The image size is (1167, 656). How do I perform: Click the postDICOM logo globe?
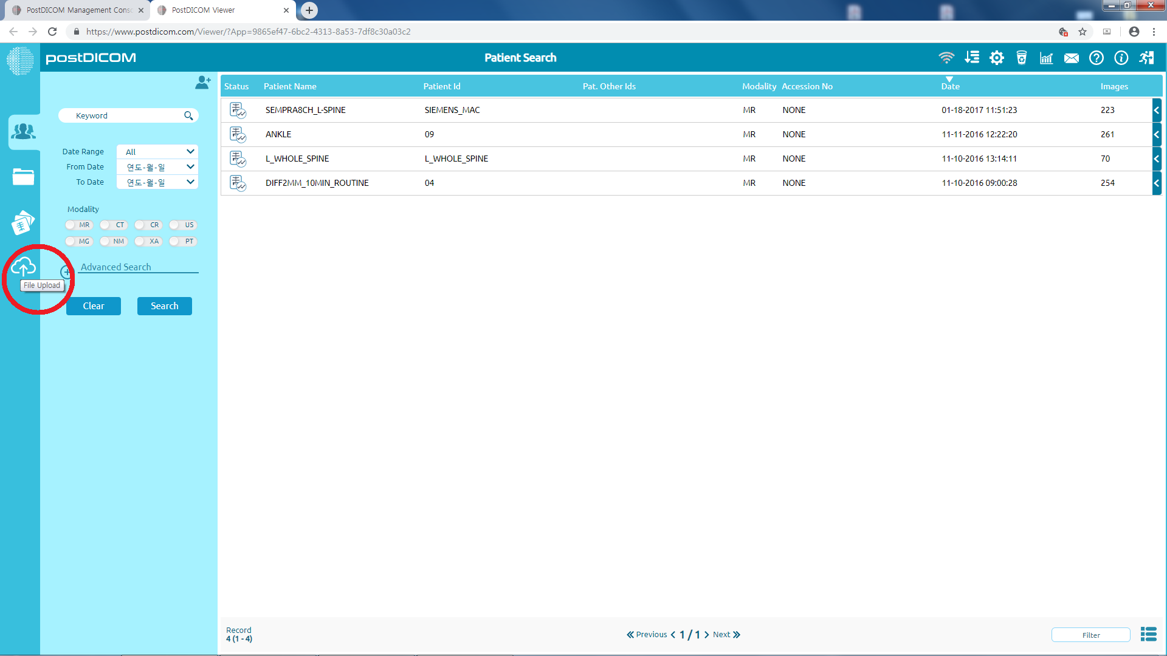pos(20,61)
